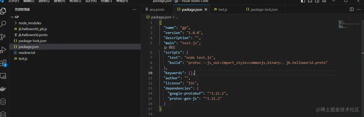Screen dimensions: 364x117
Task: Open the 查看(V) menu
Action: (x=59, y=1)
